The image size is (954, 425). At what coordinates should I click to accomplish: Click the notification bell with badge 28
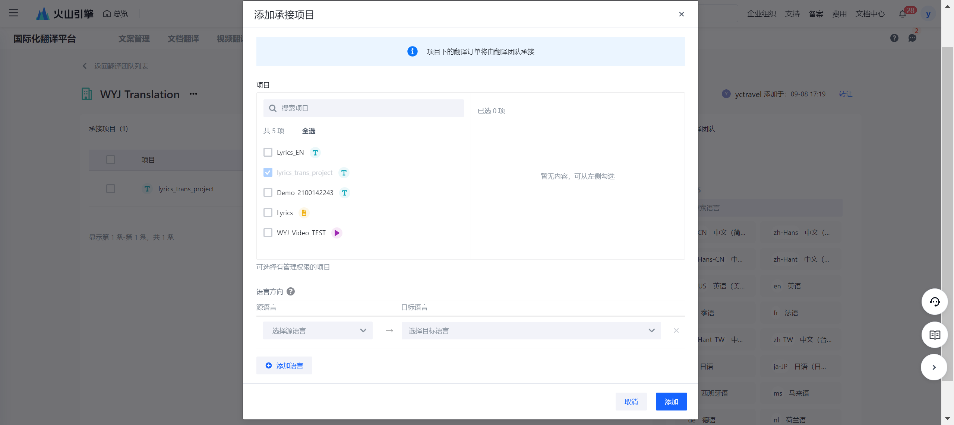click(902, 14)
